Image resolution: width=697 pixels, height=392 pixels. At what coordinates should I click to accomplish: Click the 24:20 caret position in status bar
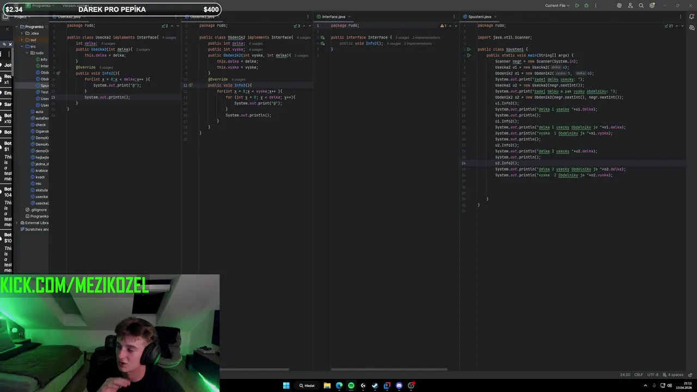point(625,375)
